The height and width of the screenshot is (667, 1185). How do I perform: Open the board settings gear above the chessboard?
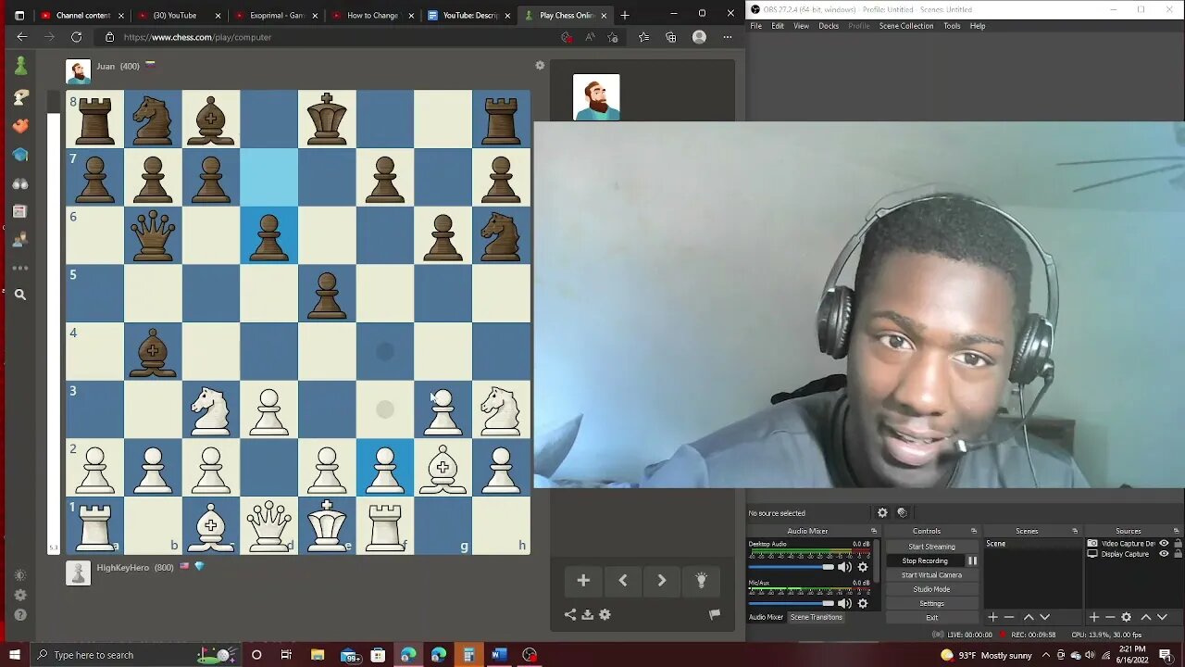tap(540, 66)
